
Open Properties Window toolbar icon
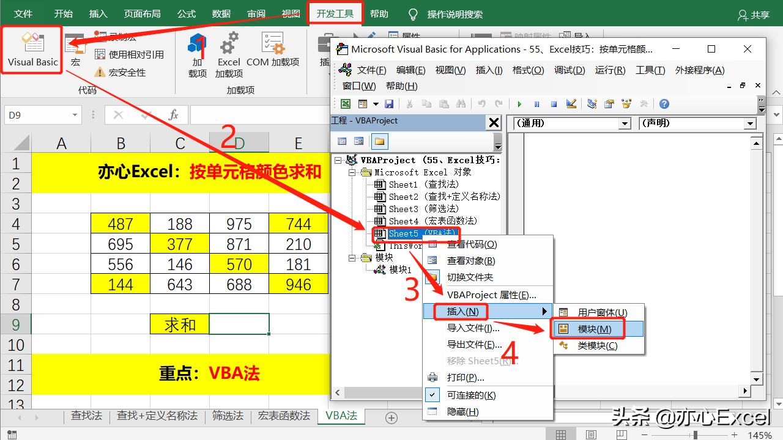[609, 104]
